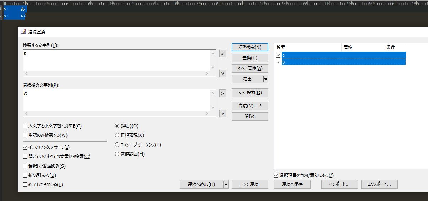Click the エクスポート... button
The image size is (428, 201).
379,184
